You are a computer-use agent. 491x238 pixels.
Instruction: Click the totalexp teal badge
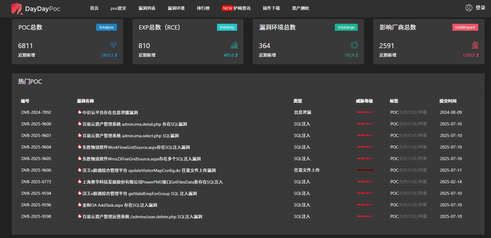coord(227,27)
